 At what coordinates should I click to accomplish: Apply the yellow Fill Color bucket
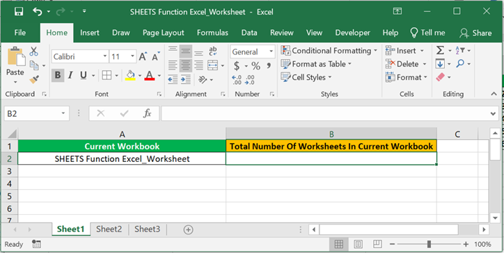[130, 76]
